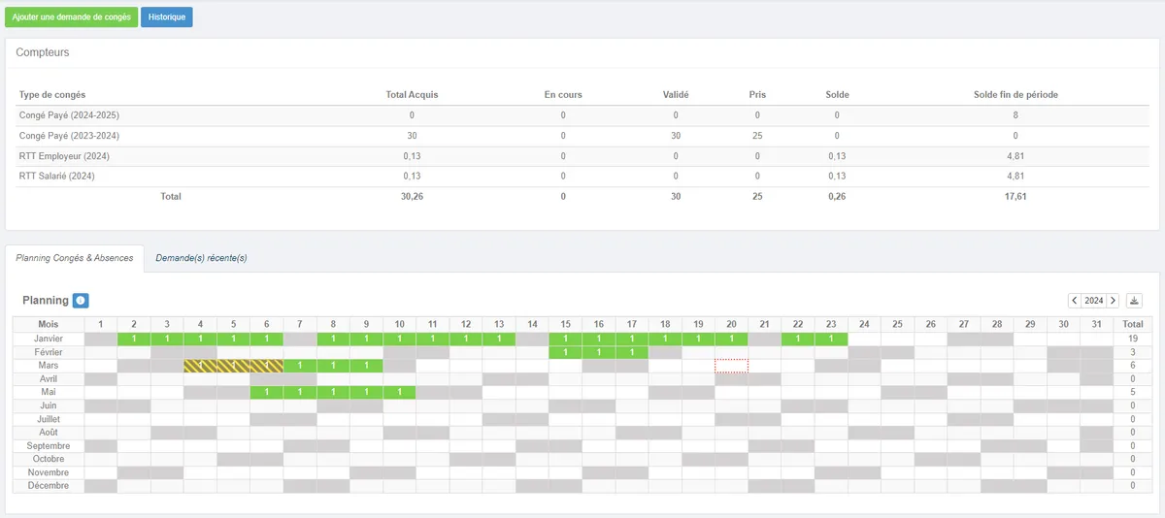Image resolution: width=1165 pixels, height=518 pixels.
Task: Click the green leave cell Janvier day 2
Action: pyautogui.click(x=134, y=339)
